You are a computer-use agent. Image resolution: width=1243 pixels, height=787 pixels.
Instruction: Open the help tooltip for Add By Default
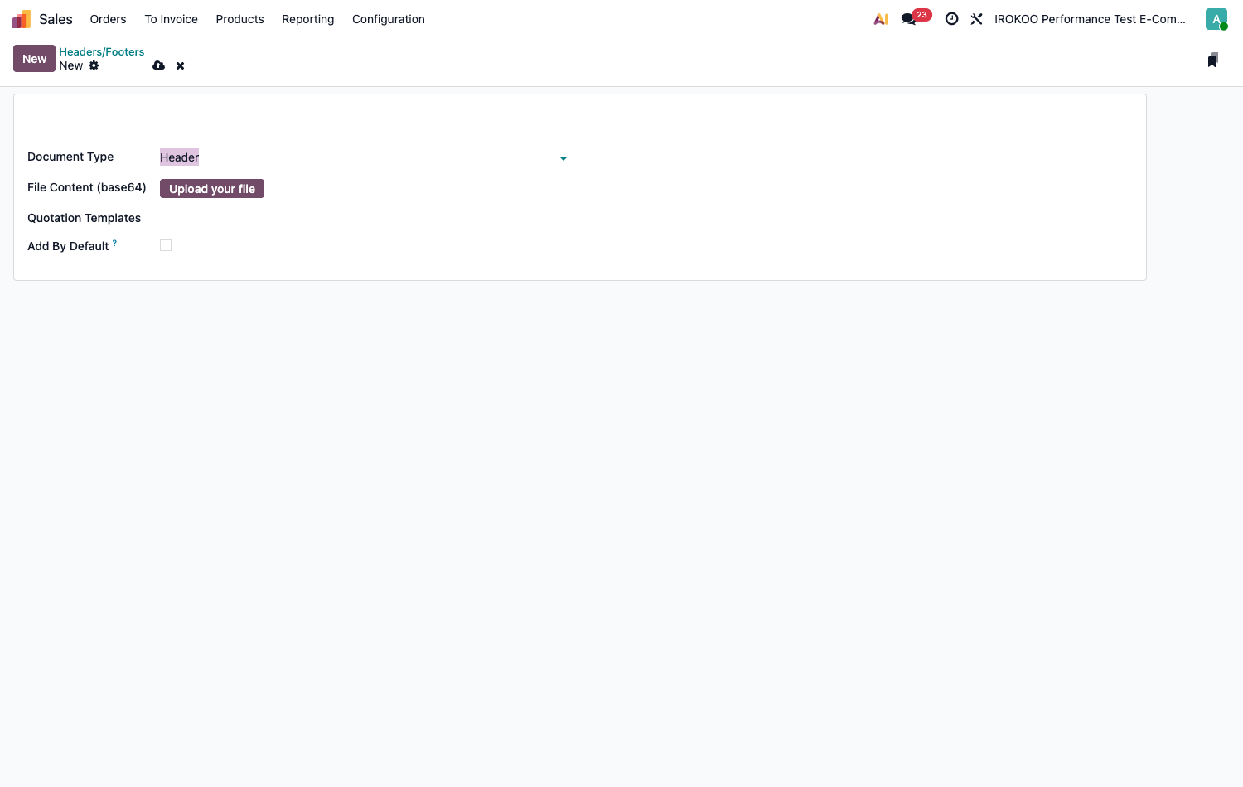pyautogui.click(x=114, y=243)
